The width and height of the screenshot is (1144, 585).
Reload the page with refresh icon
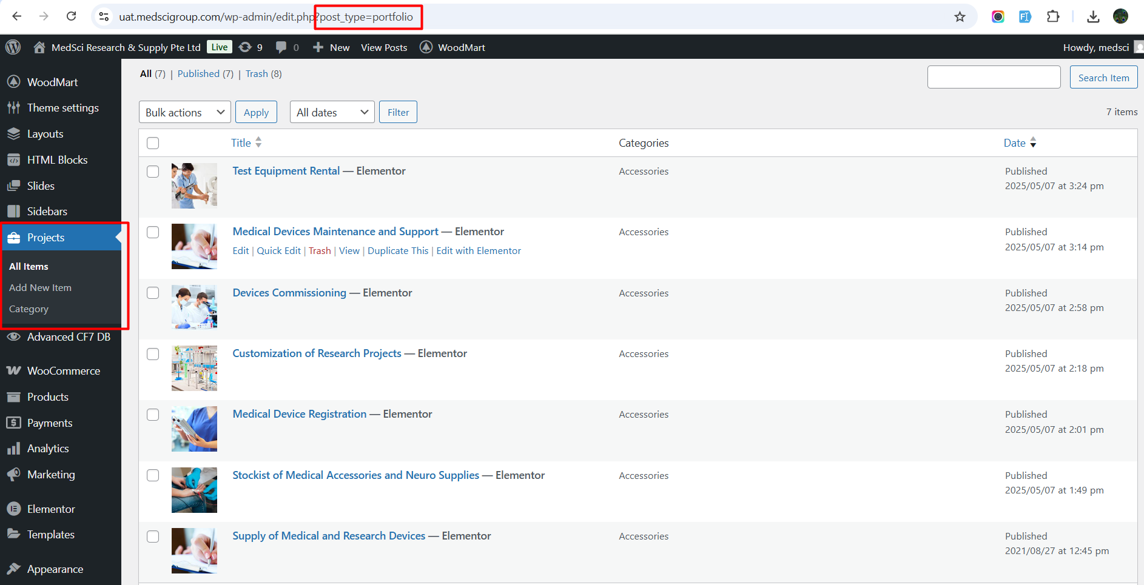[71, 16]
